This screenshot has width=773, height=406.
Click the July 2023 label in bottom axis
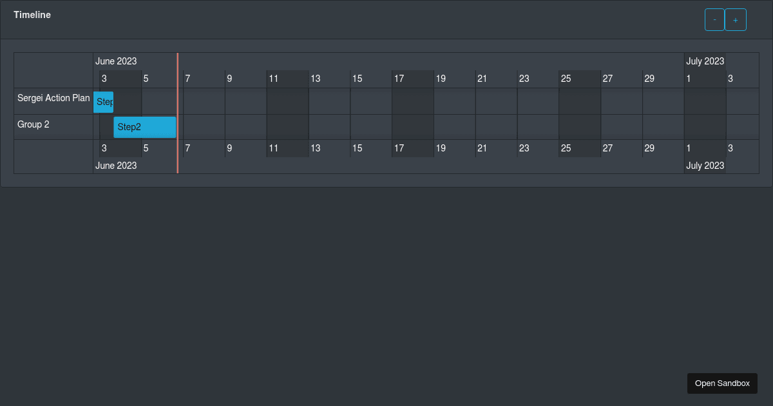(x=705, y=166)
